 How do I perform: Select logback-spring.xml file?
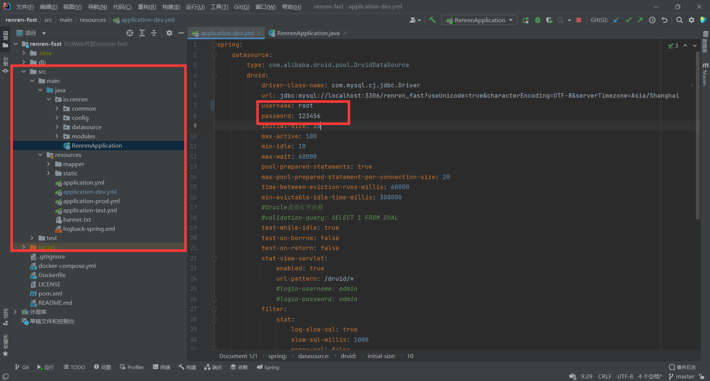[89, 229]
